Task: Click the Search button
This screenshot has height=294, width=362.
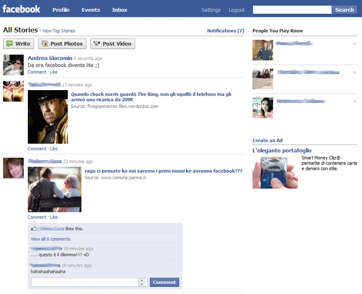Action: click(x=344, y=10)
